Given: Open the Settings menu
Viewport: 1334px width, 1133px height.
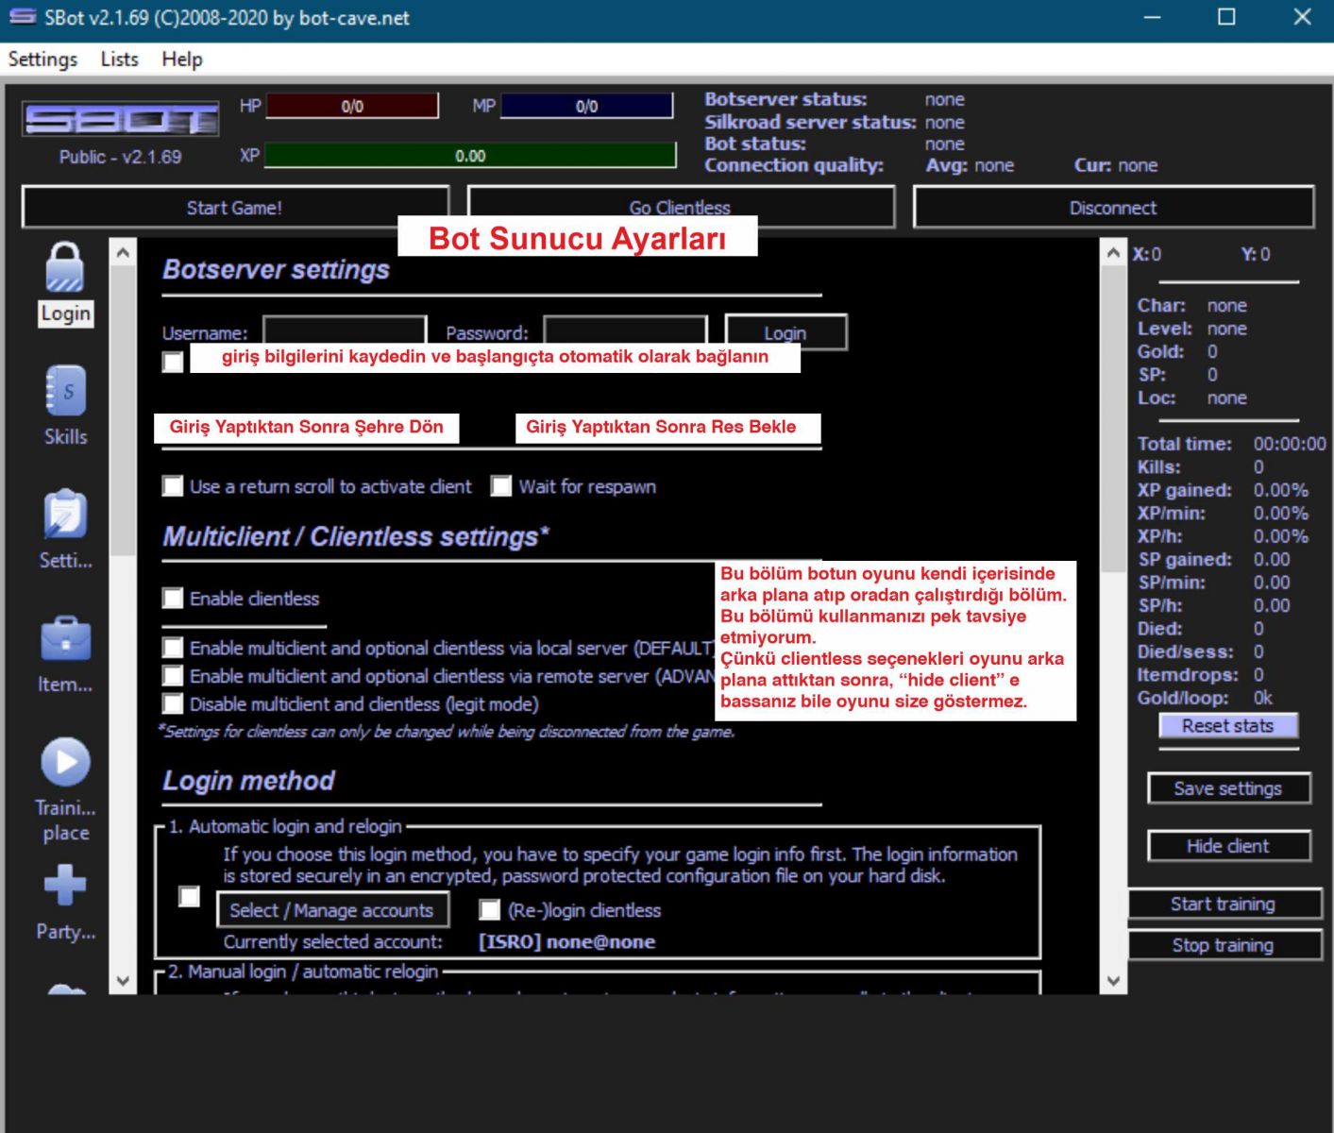Looking at the screenshot, I should tap(42, 59).
